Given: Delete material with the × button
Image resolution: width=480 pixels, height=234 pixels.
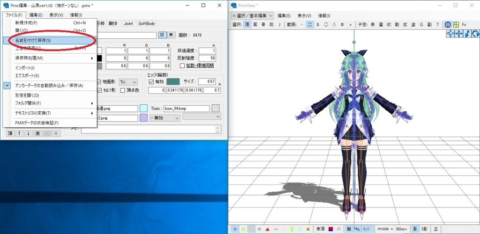Looking at the screenshot, I should tap(56, 133).
